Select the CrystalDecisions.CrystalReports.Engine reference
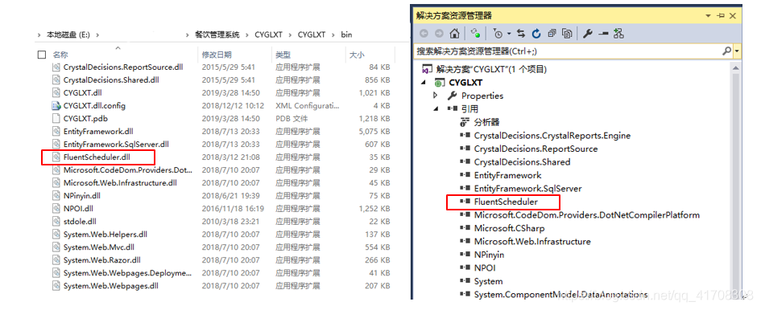Screen dimensions: 761x310 click(552, 136)
